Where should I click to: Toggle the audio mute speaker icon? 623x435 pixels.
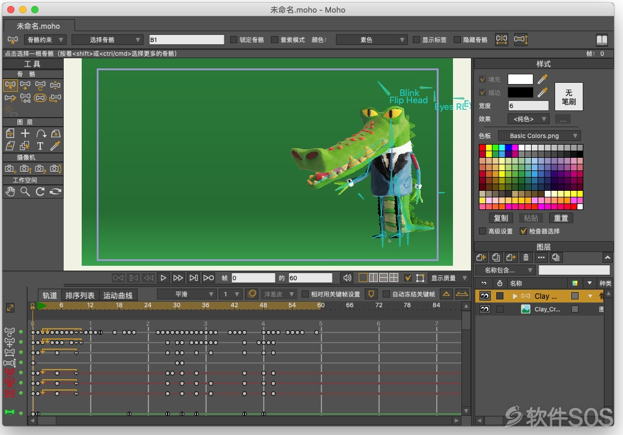[347, 278]
